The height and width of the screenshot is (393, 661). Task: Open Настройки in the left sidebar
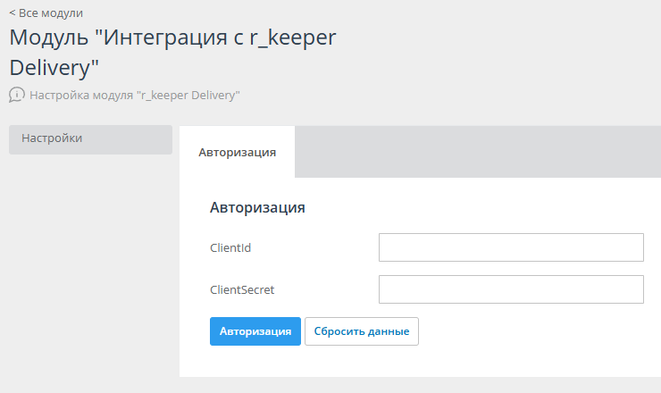(90, 139)
